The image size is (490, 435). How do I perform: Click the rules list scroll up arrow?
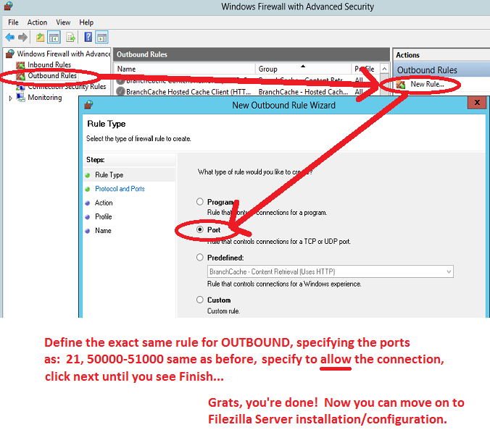tap(384, 69)
